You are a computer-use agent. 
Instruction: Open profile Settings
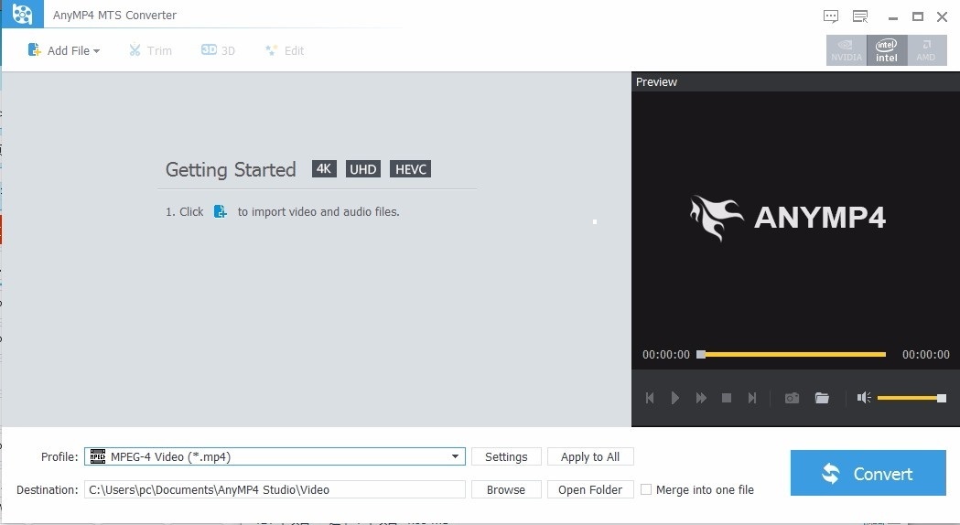(506, 456)
